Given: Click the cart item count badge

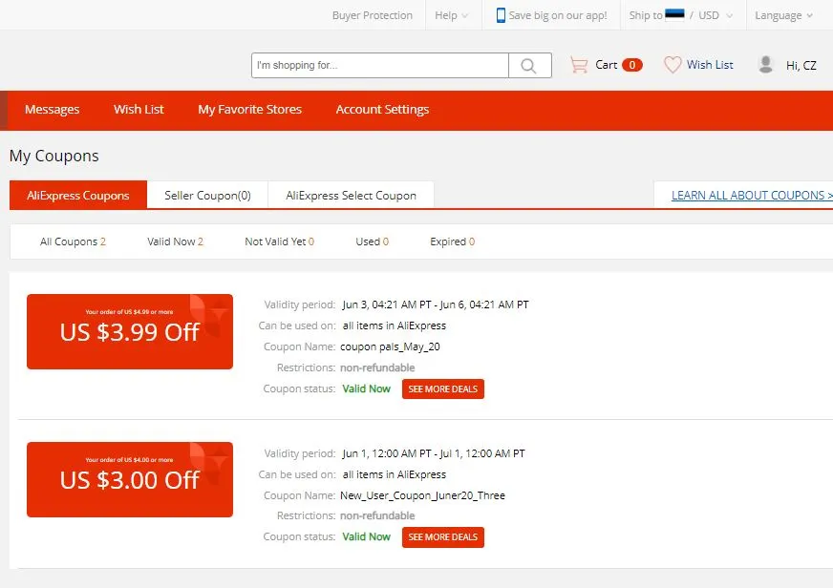Looking at the screenshot, I should 632,65.
